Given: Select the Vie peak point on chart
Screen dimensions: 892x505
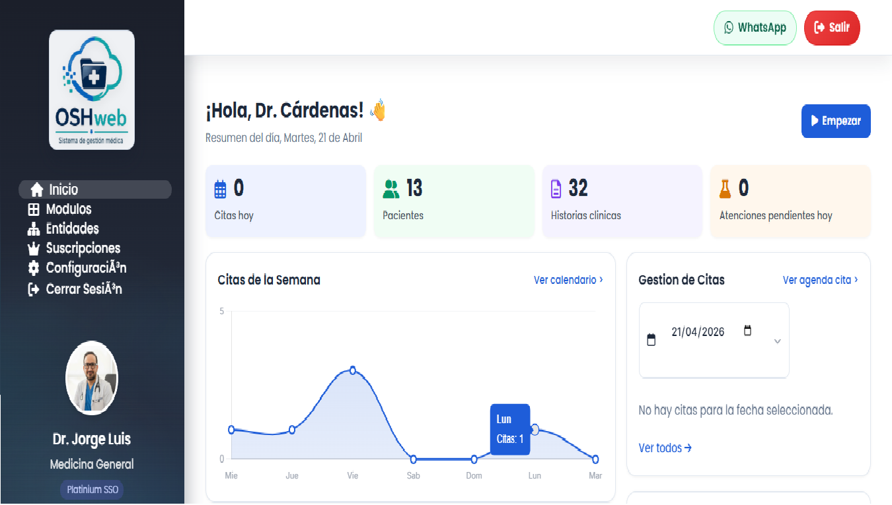Looking at the screenshot, I should (353, 370).
